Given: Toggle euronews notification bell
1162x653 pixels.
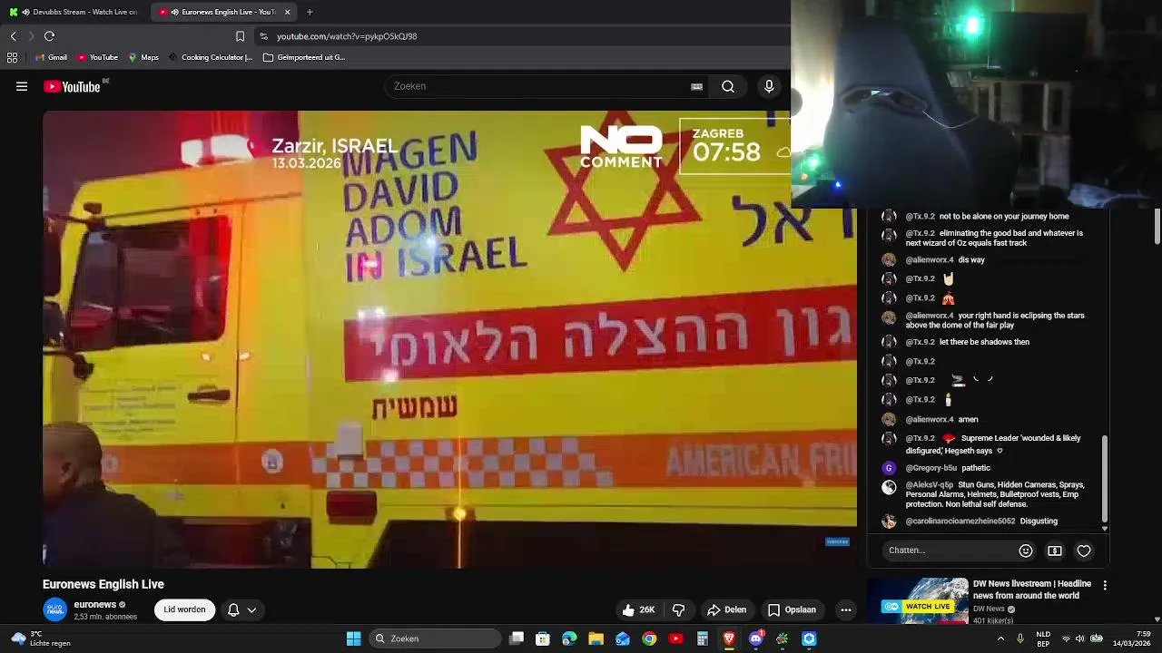Looking at the screenshot, I should (x=233, y=609).
